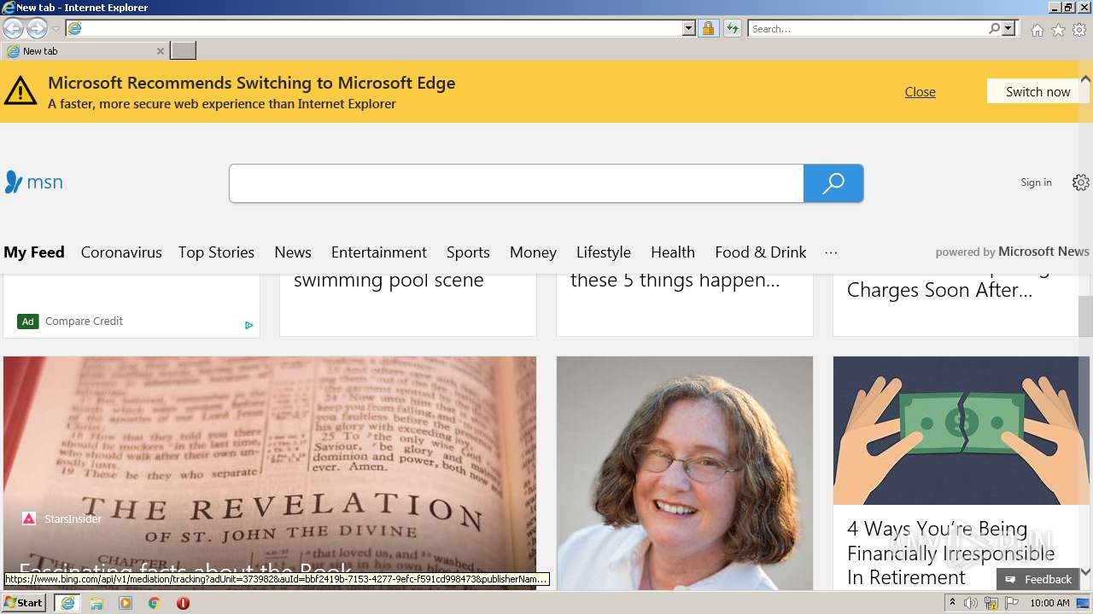This screenshot has height=614, width=1093.
Task: Open the red Opera taskbar icon
Action: tap(183, 603)
